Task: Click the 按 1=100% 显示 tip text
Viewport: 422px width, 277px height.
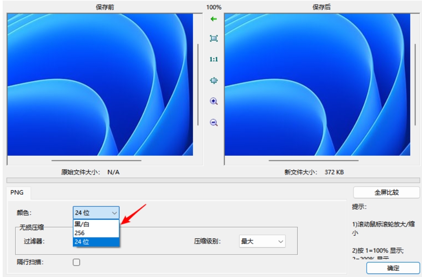Action: click(x=378, y=251)
